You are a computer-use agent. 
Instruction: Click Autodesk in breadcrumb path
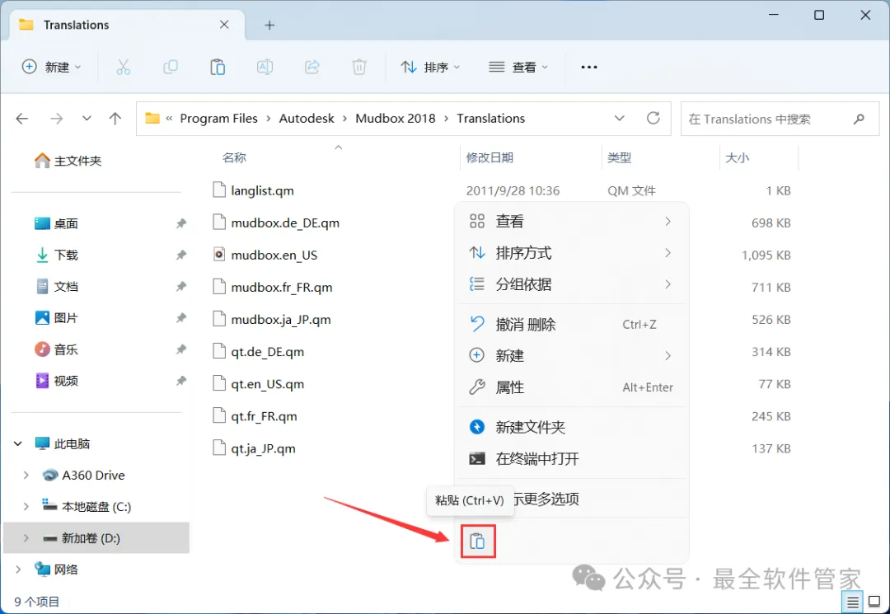307,119
